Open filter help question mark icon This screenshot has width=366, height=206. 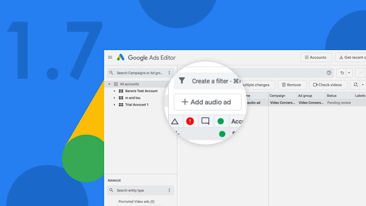(329, 73)
